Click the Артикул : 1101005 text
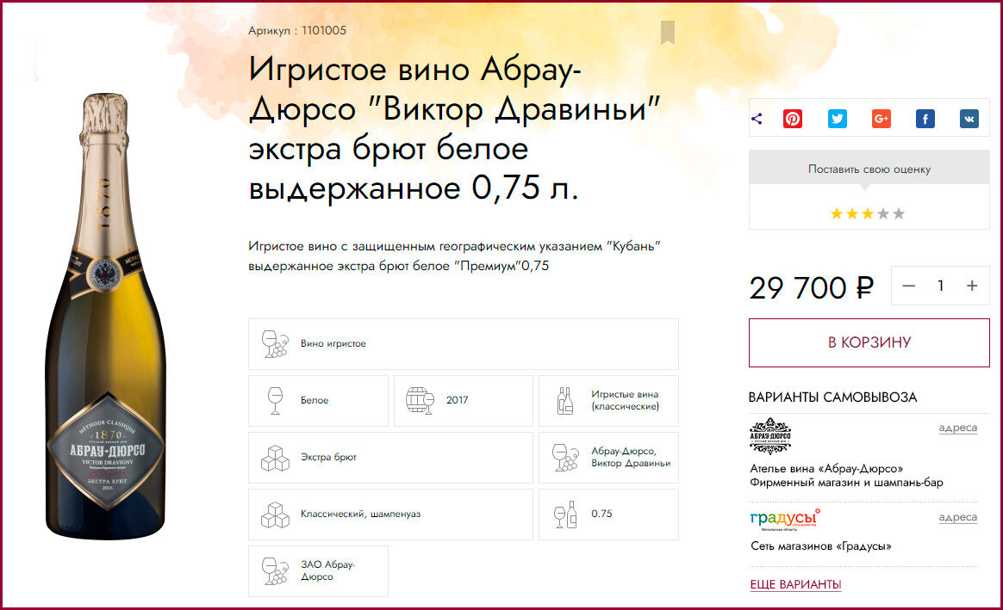The width and height of the screenshot is (1003, 610). 297,31
